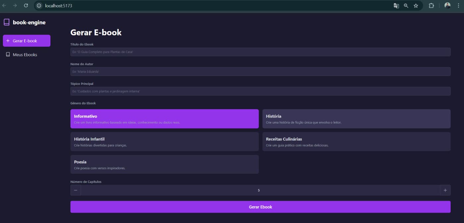
Task: Open the Chrome profile avatar
Action: point(447,6)
